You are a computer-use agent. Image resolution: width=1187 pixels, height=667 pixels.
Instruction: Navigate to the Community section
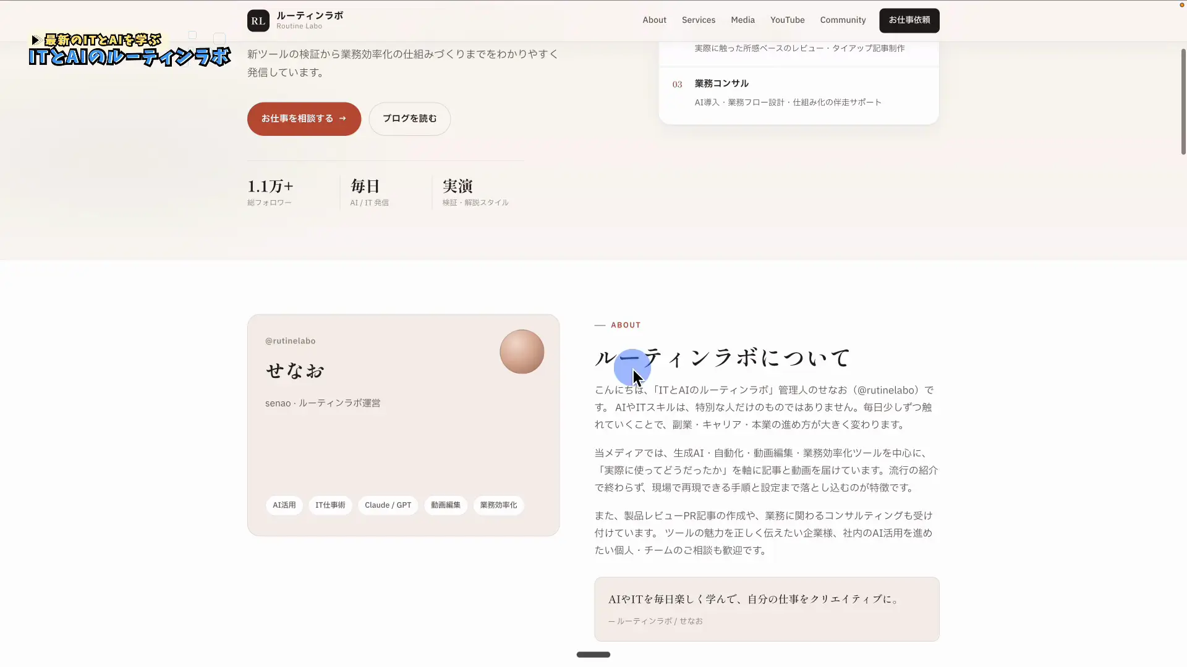[843, 20]
